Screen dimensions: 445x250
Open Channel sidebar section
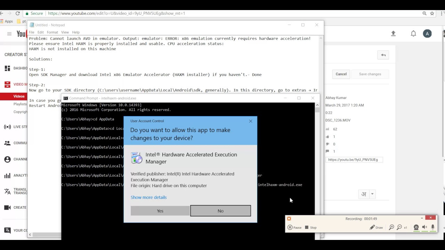point(16,159)
